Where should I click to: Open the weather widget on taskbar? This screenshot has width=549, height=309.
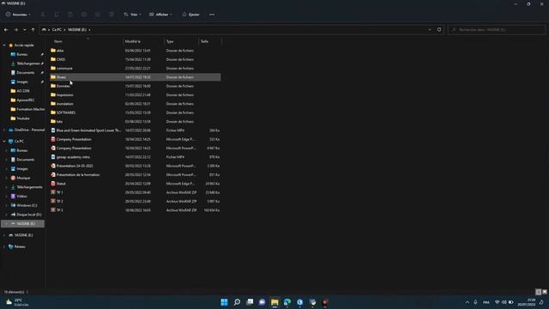coord(17,302)
